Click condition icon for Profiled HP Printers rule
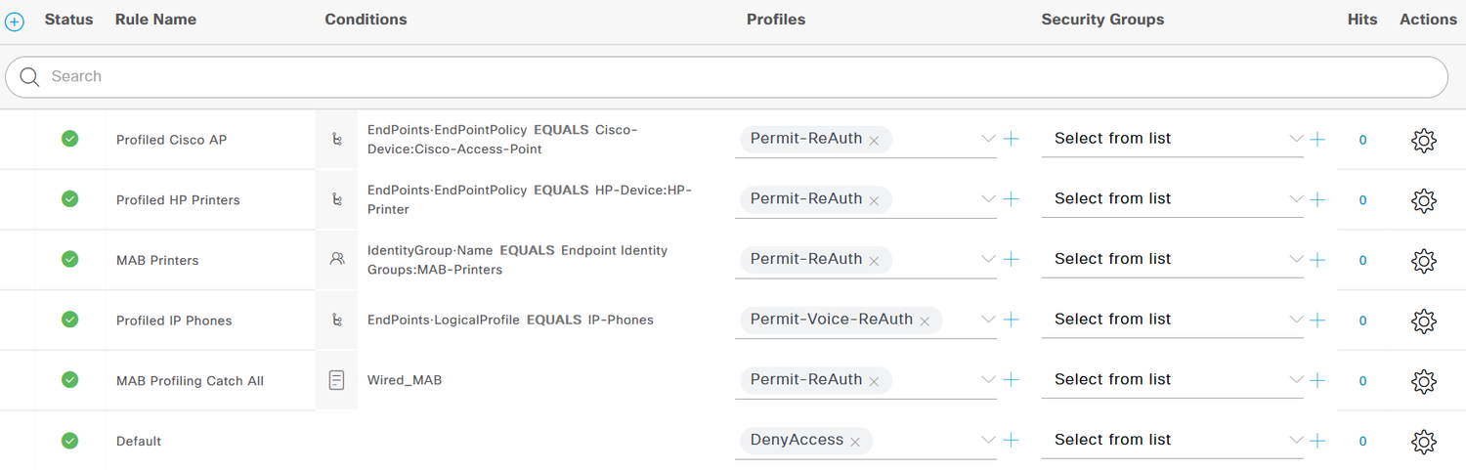Screen dimensions: 1466x470 click(x=337, y=199)
